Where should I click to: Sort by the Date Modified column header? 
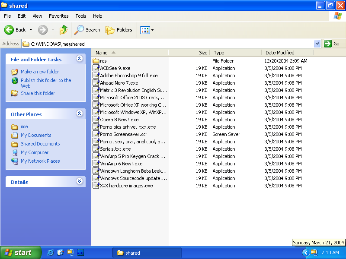(x=288, y=53)
